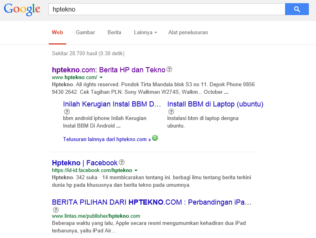Open dropdown arrow next to id-id.facebook.com/hptekno
Viewport: 316px width, 238px height.
click(136, 170)
